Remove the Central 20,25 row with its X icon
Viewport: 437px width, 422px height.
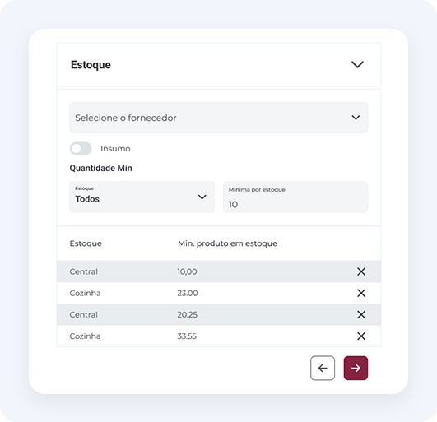(361, 314)
